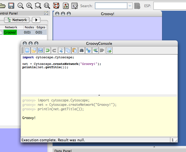Open the Search field dropdown arrow
This screenshot has width=186, height=152.
pyautogui.click(x=130, y=6)
